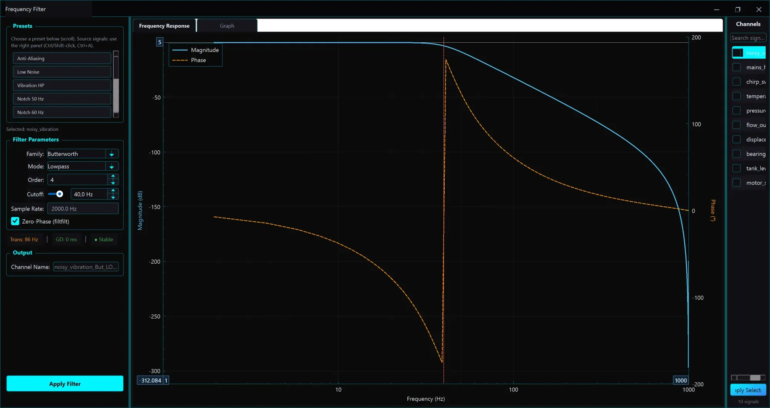This screenshot has height=408, width=770.
Task: Click the Apply Selected button in Channels
Action: [748, 390]
